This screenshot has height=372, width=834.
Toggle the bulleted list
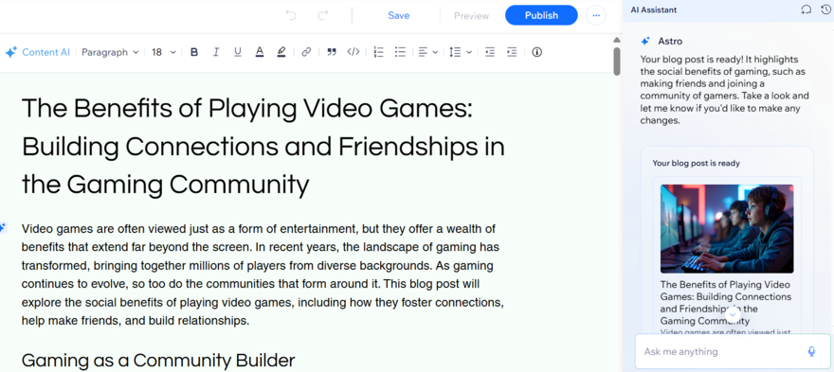(400, 52)
